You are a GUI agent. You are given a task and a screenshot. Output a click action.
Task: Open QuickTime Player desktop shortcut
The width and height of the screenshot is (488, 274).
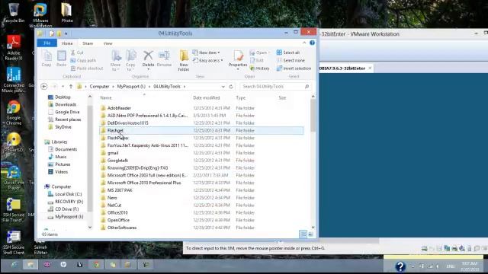click(x=14, y=177)
